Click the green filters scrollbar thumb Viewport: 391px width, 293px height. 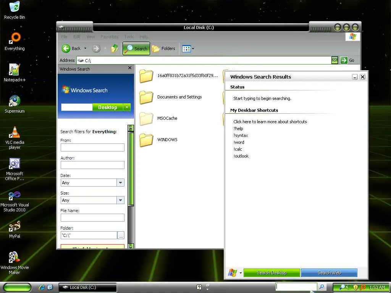tap(131, 168)
